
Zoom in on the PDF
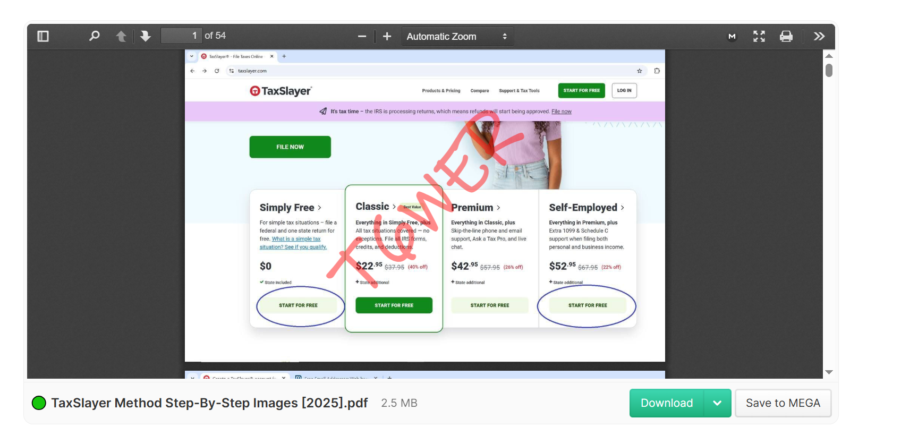click(x=387, y=36)
